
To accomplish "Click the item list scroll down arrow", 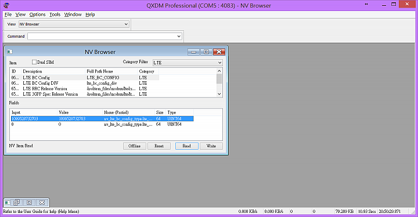I will (x=219, y=94).
